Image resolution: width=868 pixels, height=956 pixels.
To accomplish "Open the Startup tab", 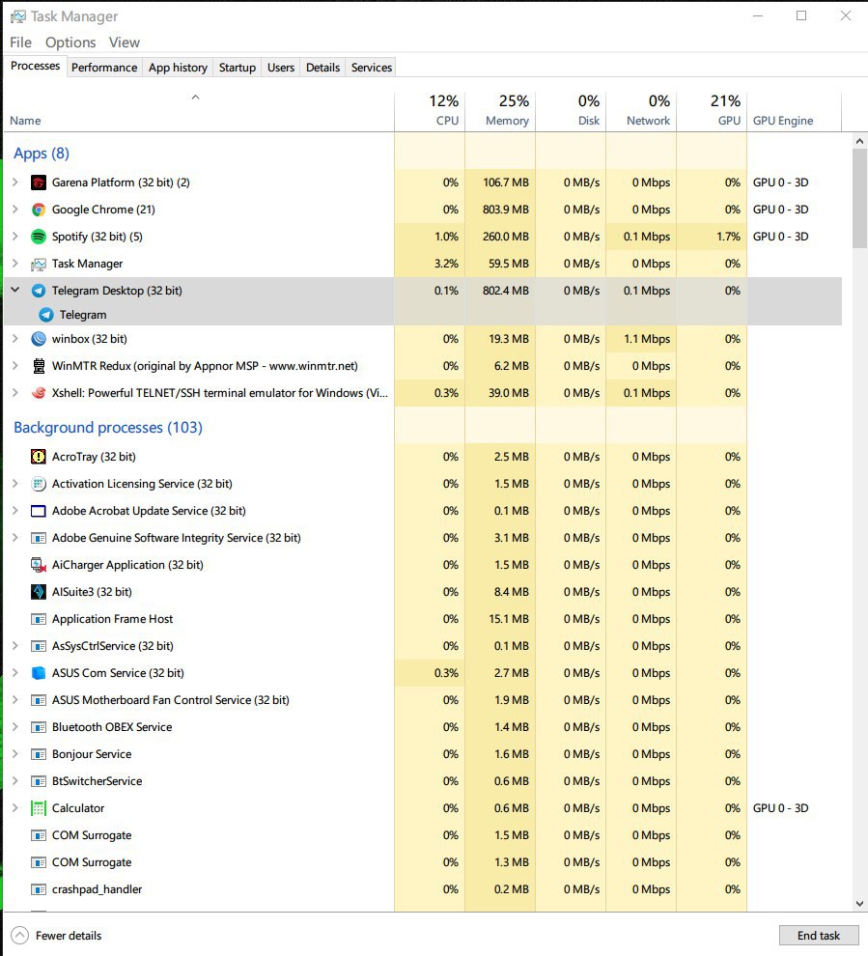I will 238,68.
